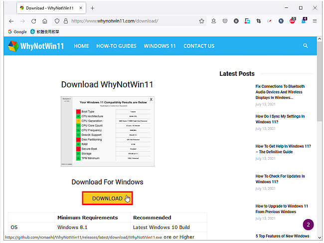The width and height of the screenshot is (324, 243).
Task: Click the 'Download WhyNotWin11' heading
Action: point(107,84)
